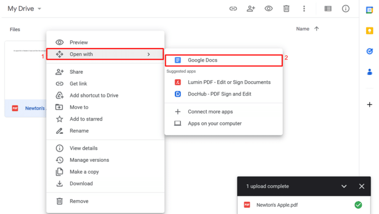Close the upload notification panel
379x214 pixels.
pos(362,186)
